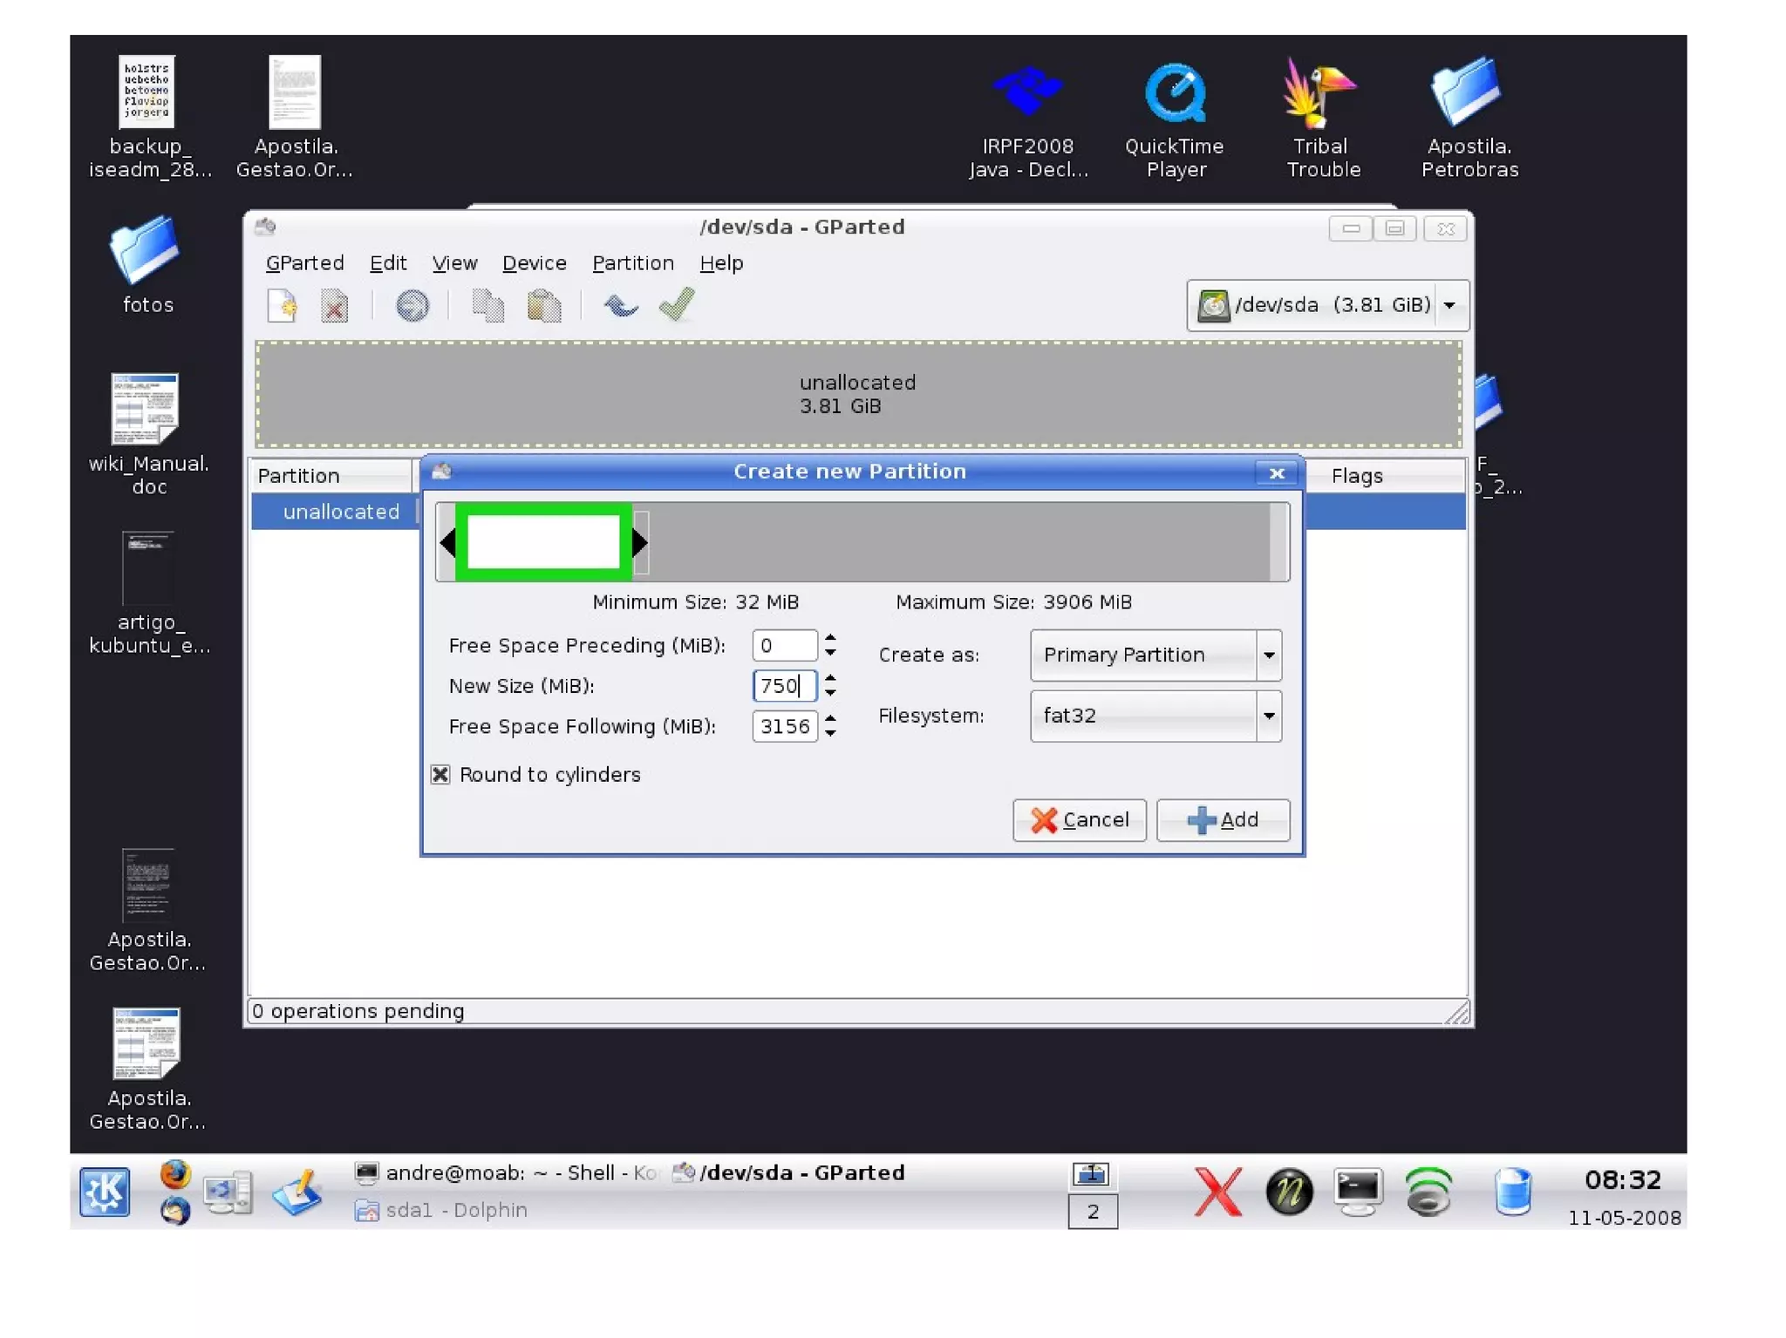Toggle the Round to cylinders checkbox
Image resolution: width=1786 pixels, height=1338 pixels.
tap(440, 774)
